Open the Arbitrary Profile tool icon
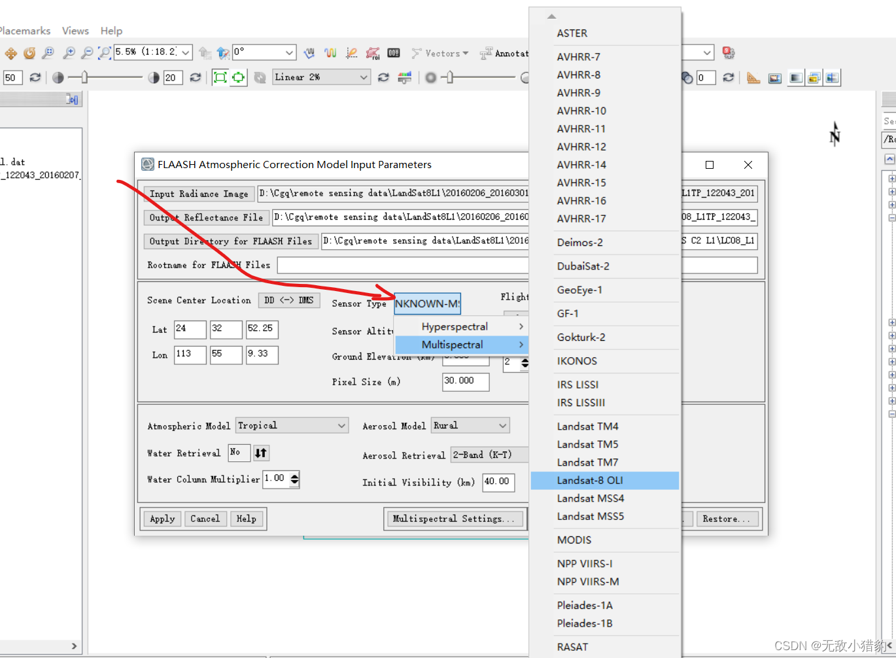Viewport: 896px width, 658px height. pos(352,53)
